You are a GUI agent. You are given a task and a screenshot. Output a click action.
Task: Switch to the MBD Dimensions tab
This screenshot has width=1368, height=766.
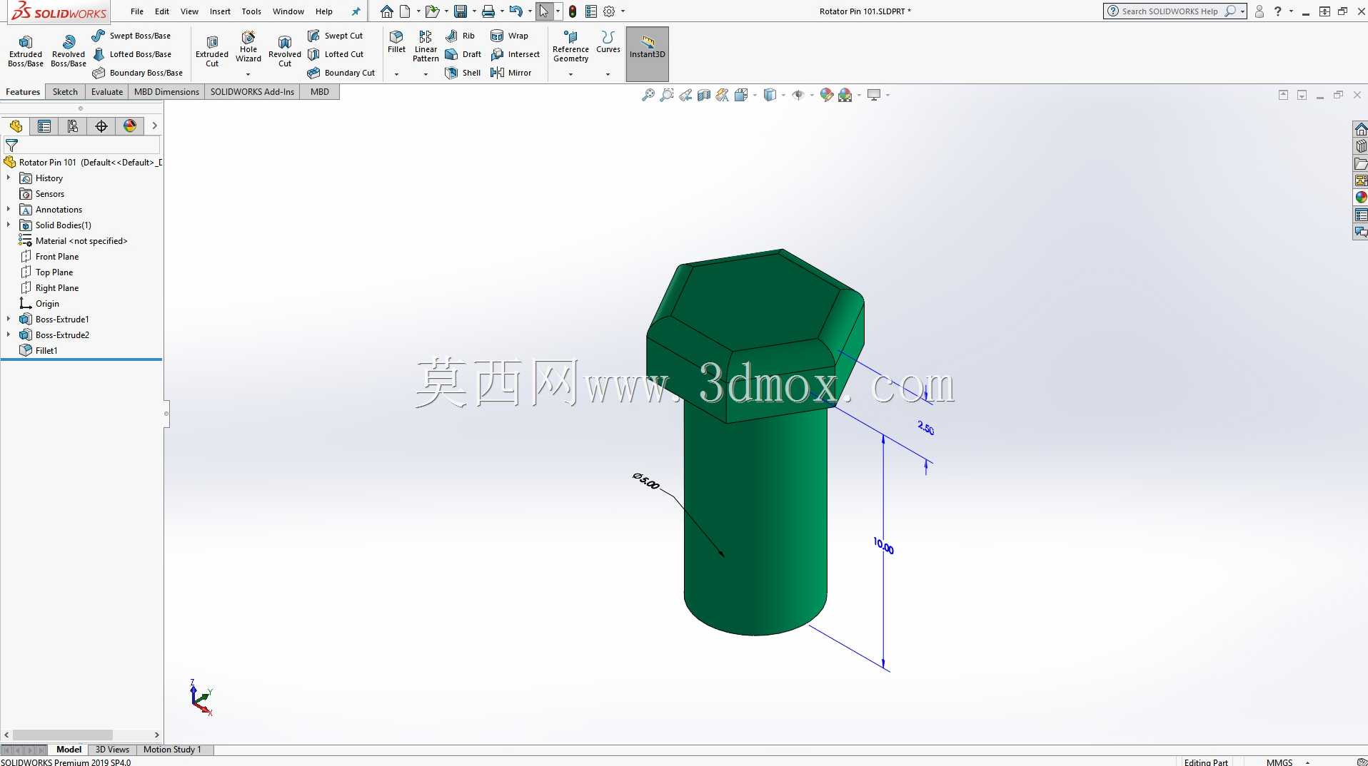coord(166,91)
